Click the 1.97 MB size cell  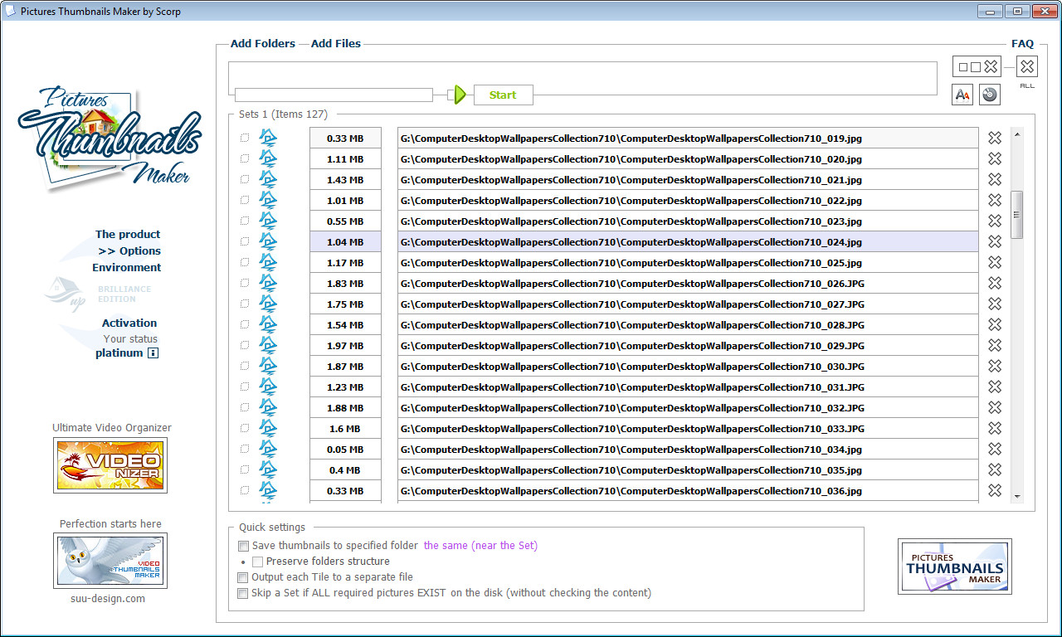(345, 345)
